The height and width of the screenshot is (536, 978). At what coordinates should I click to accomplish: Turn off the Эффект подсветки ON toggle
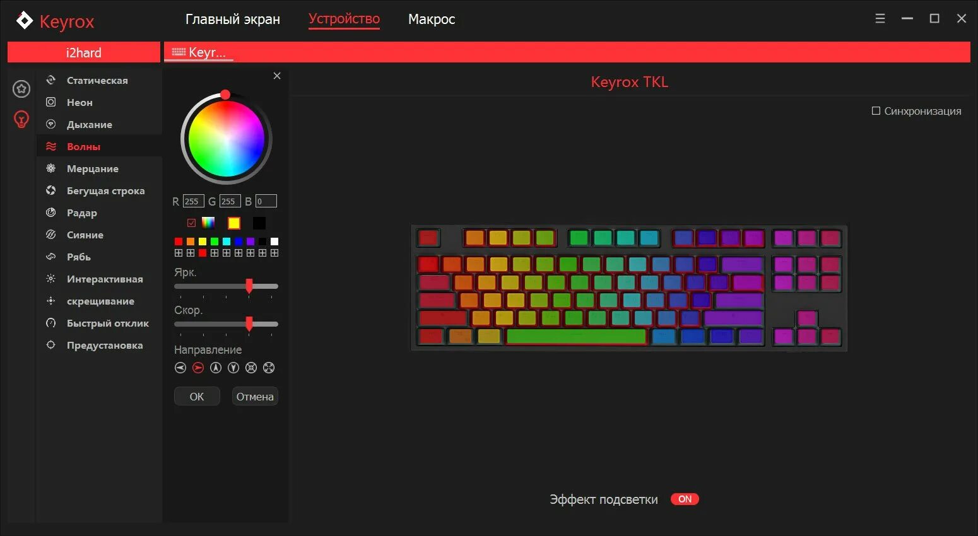685,499
